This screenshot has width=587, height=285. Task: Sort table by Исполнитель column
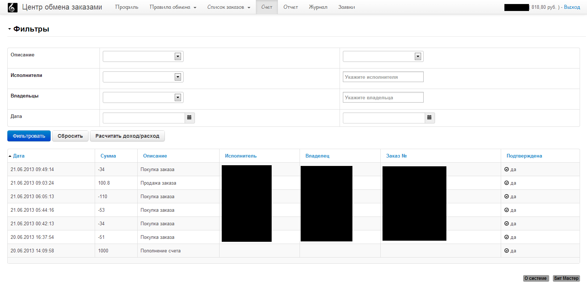click(241, 156)
